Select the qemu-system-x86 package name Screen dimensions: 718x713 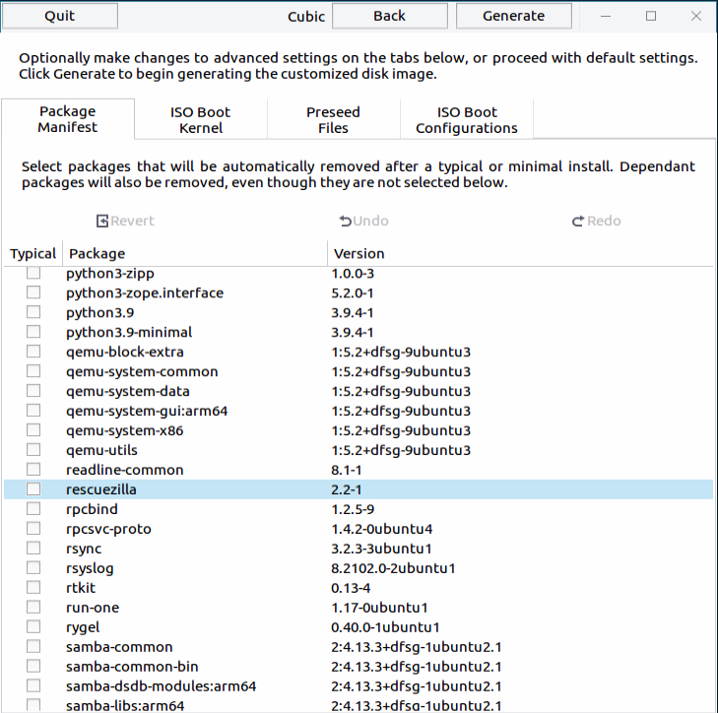coord(124,431)
